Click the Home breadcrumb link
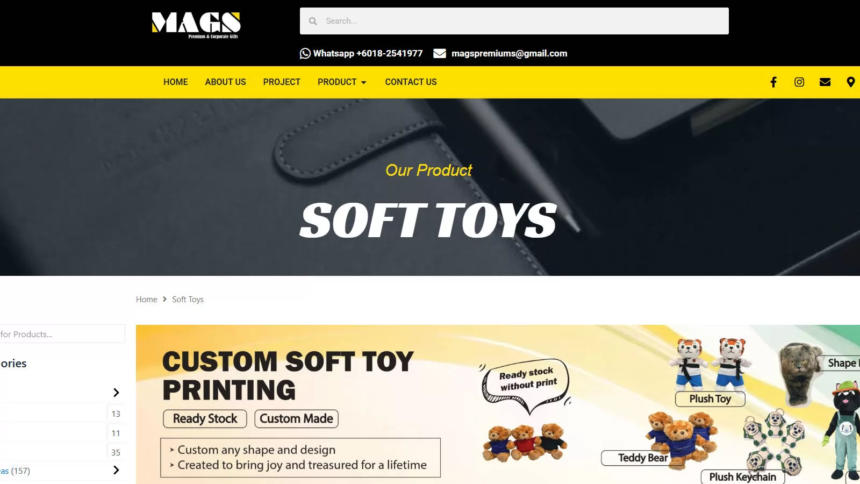 (147, 300)
